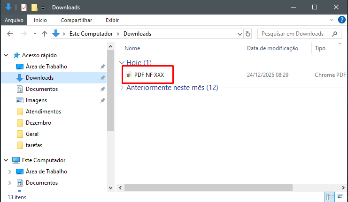Click the New Folder icon in title bar

coord(34,7)
